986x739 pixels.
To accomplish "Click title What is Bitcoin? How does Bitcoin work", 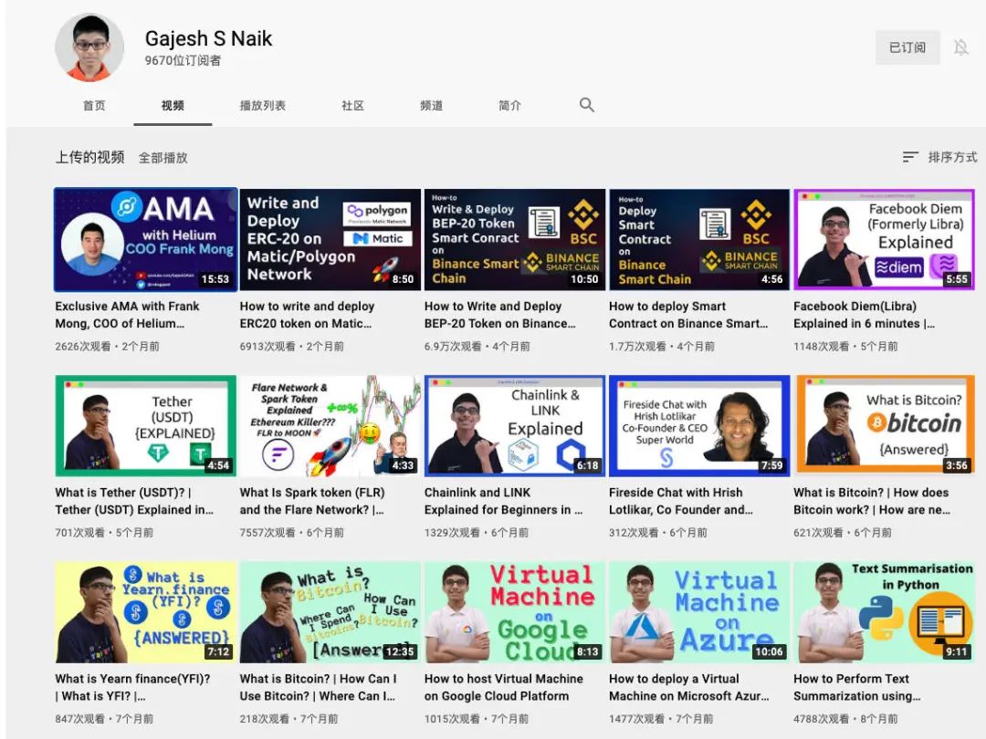I will click(x=872, y=501).
